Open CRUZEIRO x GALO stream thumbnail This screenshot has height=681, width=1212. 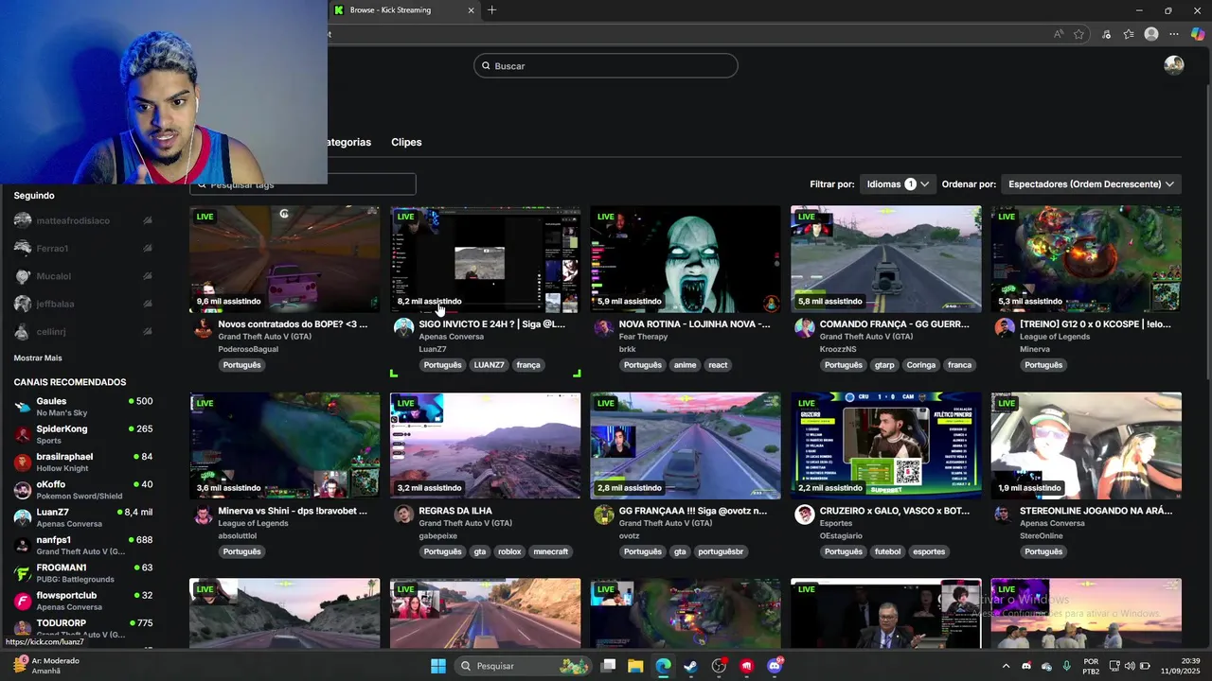coord(886,445)
